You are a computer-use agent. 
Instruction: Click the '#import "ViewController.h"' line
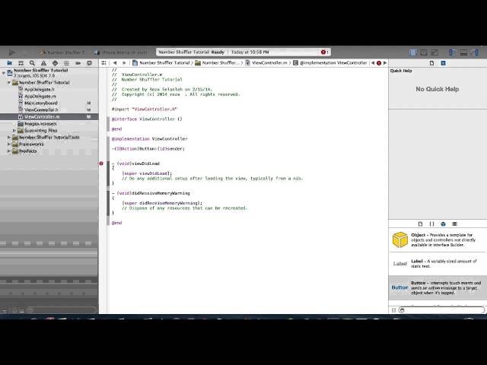[144, 109]
